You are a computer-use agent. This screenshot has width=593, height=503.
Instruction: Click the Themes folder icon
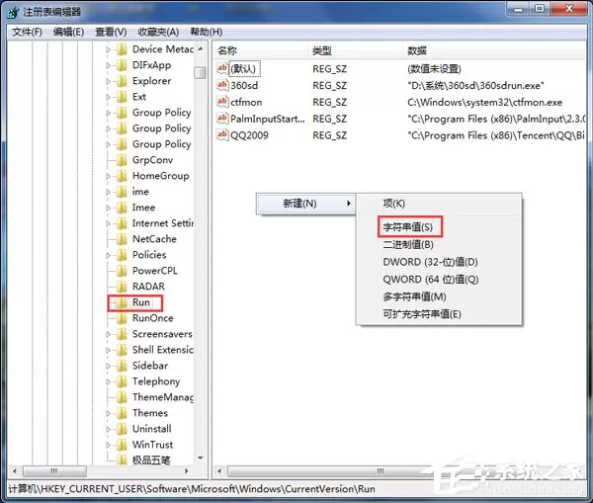pos(122,413)
